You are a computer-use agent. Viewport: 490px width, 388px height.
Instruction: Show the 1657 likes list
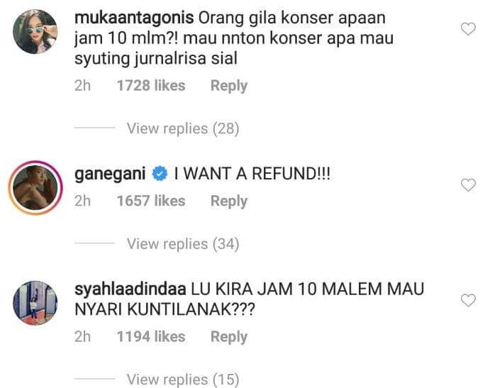(x=151, y=201)
